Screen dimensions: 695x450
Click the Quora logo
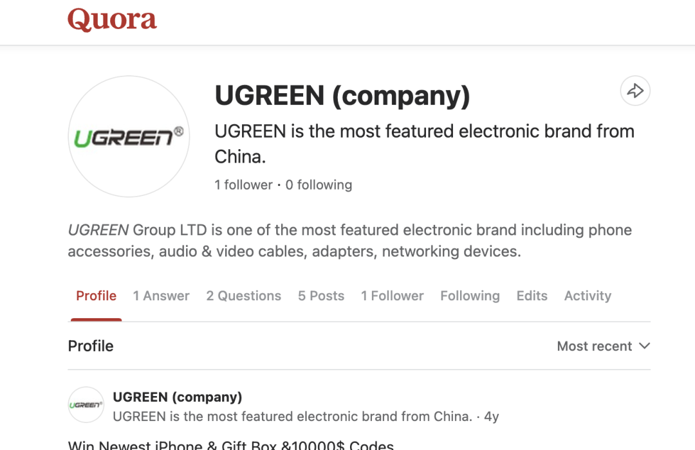pos(112,20)
